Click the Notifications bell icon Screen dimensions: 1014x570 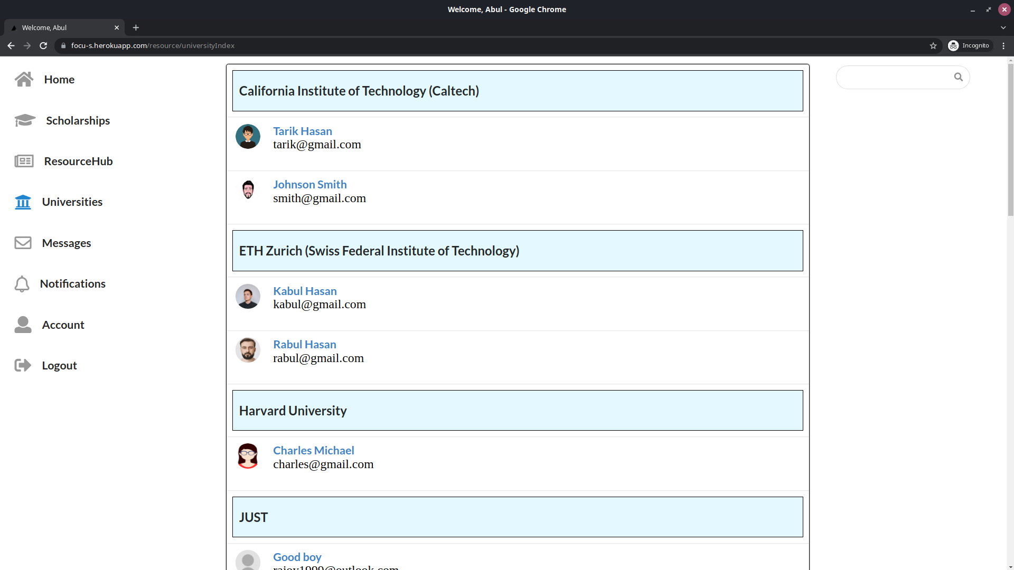point(22,284)
